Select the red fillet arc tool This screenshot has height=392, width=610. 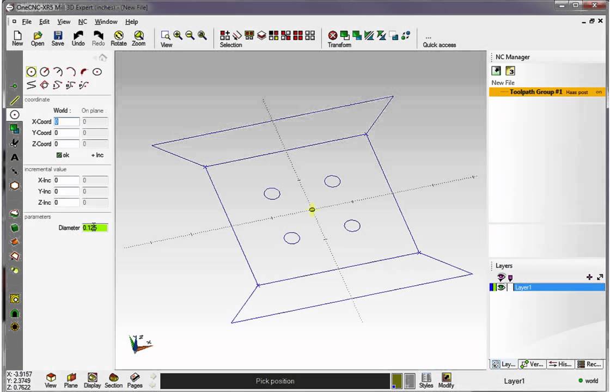pos(84,71)
